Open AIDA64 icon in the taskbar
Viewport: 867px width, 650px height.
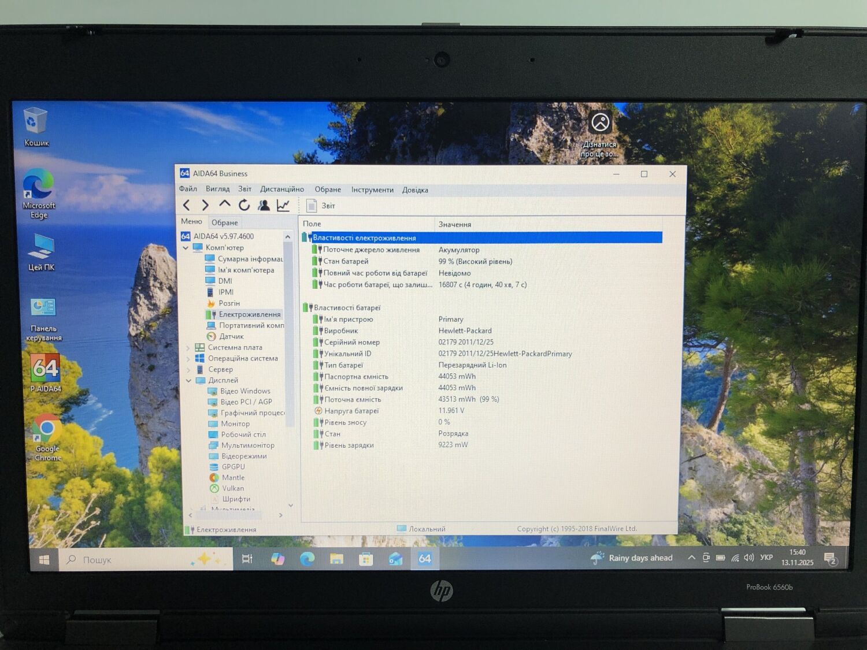click(425, 559)
